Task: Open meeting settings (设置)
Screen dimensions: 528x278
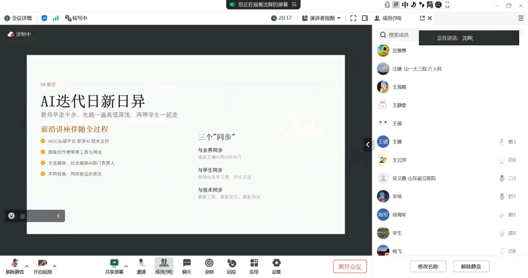Action: (276, 267)
